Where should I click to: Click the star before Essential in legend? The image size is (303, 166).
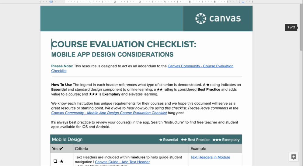(x=161, y=140)
